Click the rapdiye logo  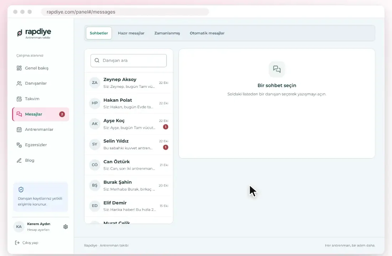(34, 33)
